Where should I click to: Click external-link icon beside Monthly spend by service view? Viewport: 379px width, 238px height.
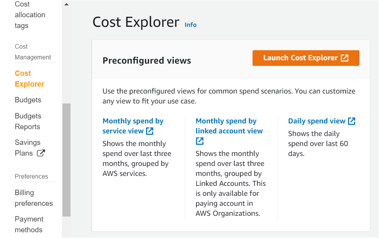click(x=150, y=131)
